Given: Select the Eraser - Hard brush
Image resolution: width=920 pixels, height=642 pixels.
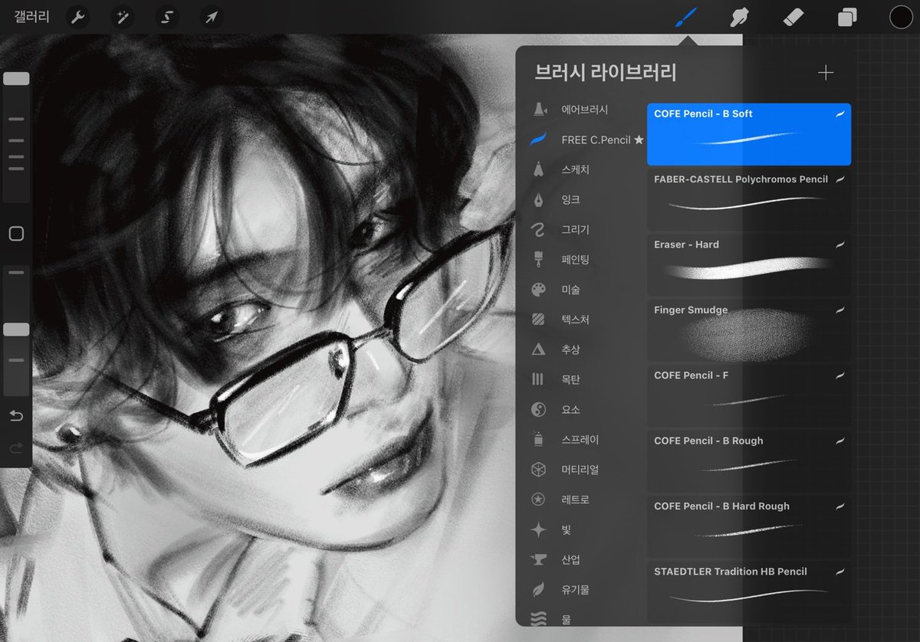Looking at the screenshot, I should point(749,265).
